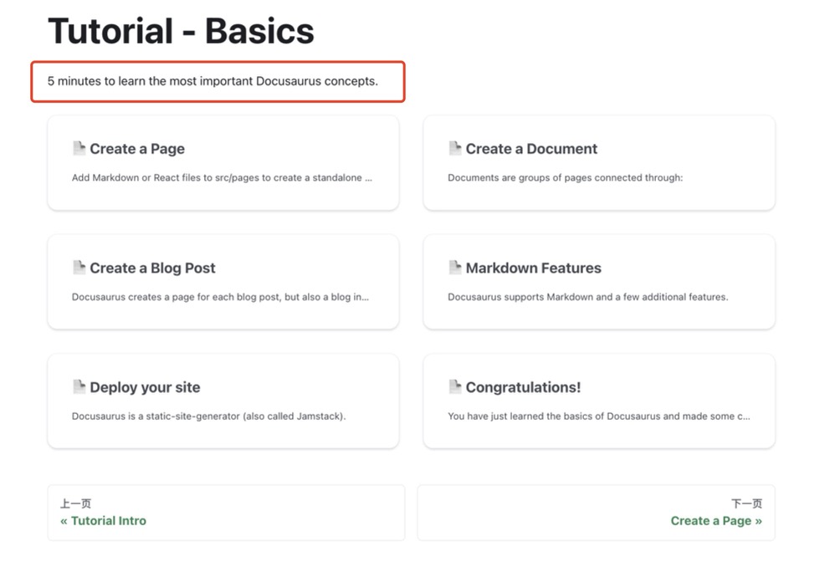The width and height of the screenshot is (840, 577).
Task: Click the '5 minutes to learn' description text
Action: pyautogui.click(x=213, y=81)
